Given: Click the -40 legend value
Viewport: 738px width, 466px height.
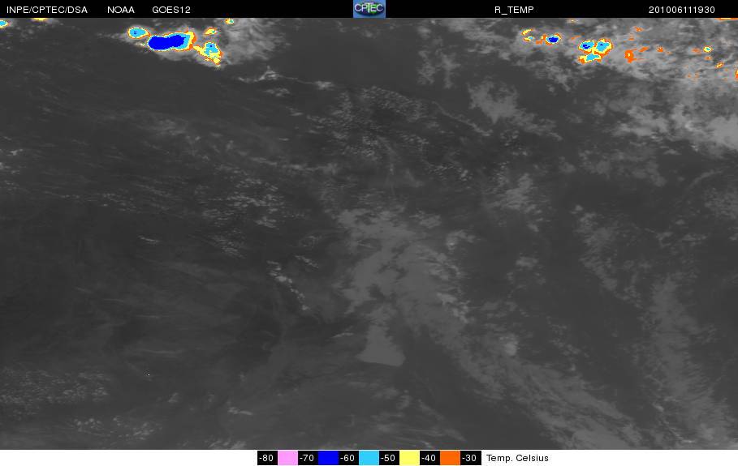Looking at the screenshot, I should (429, 458).
